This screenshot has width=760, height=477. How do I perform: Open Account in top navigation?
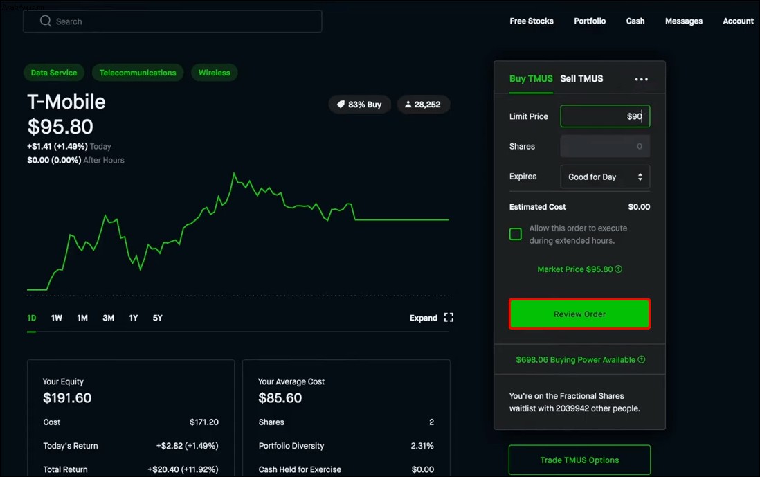(738, 21)
